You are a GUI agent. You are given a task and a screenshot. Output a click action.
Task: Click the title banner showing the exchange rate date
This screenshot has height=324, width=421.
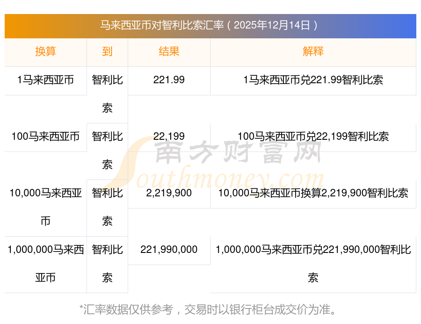(210, 25)
